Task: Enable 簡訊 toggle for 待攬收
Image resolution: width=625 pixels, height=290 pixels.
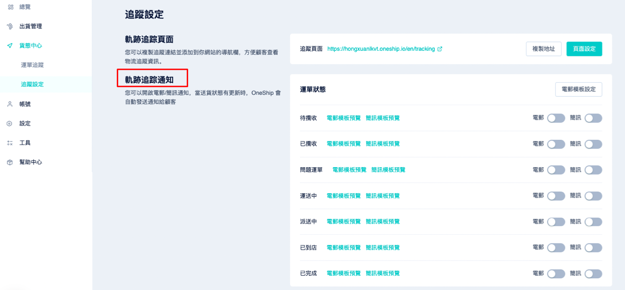Action: click(593, 118)
